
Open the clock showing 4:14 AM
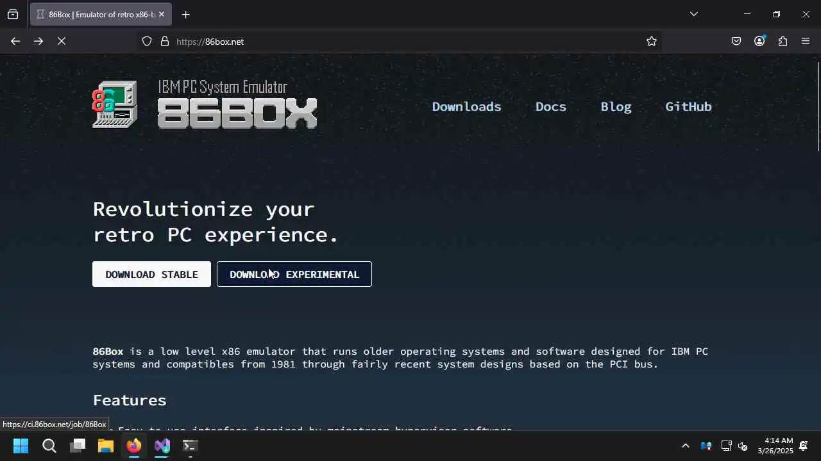[775, 446]
